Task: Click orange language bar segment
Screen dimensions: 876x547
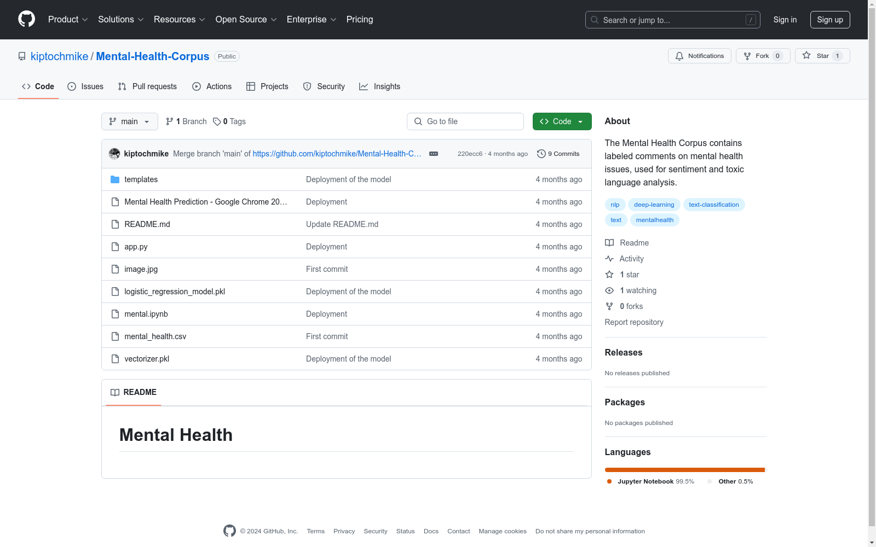Action: pyautogui.click(x=684, y=470)
